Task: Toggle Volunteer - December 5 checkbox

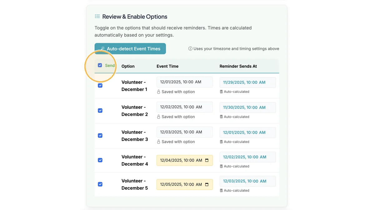Action: click(100, 184)
